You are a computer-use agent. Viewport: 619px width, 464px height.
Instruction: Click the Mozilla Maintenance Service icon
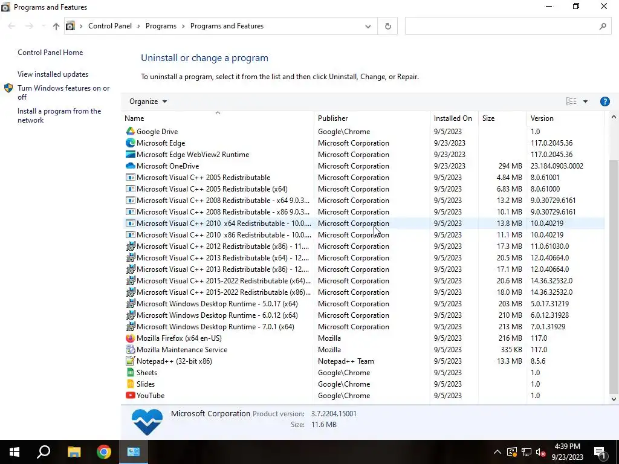[131, 350]
